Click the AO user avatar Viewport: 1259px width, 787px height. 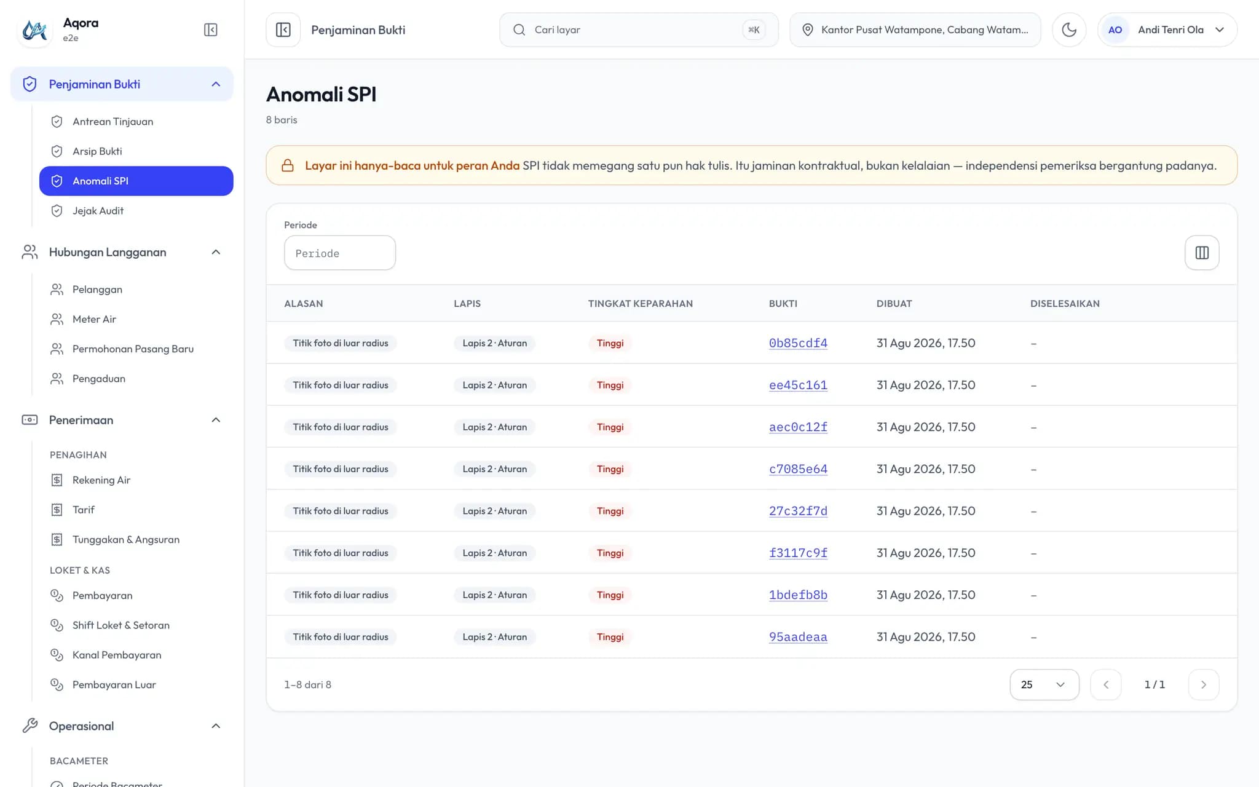tap(1115, 30)
